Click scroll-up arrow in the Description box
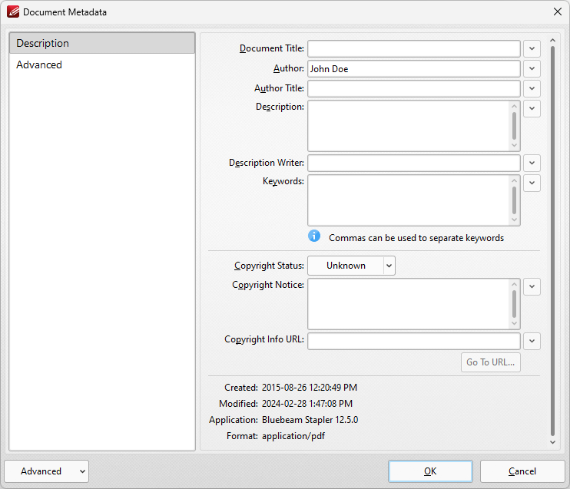Image resolution: width=570 pixels, height=489 pixels. point(514,106)
